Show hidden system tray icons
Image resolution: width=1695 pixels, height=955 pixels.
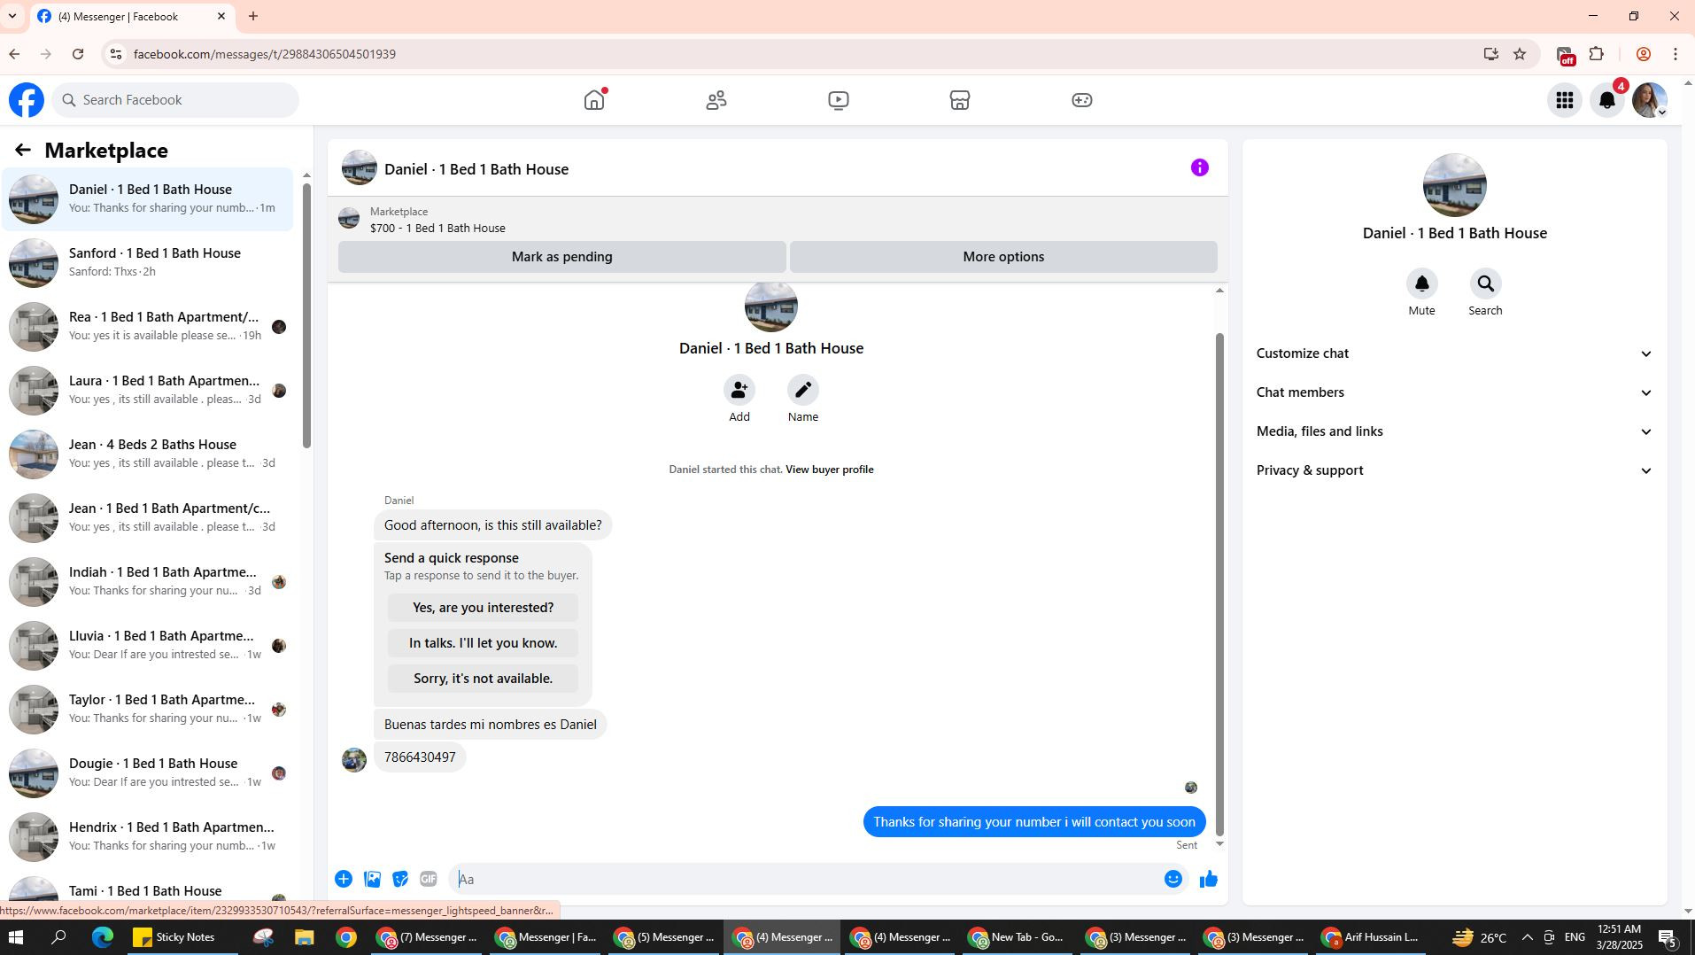1528,937
